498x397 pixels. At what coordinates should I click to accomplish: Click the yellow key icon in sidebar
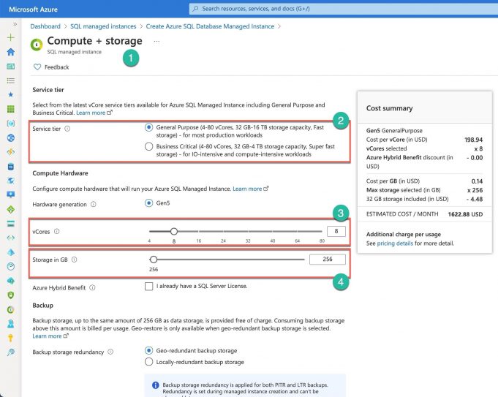[10, 338]
